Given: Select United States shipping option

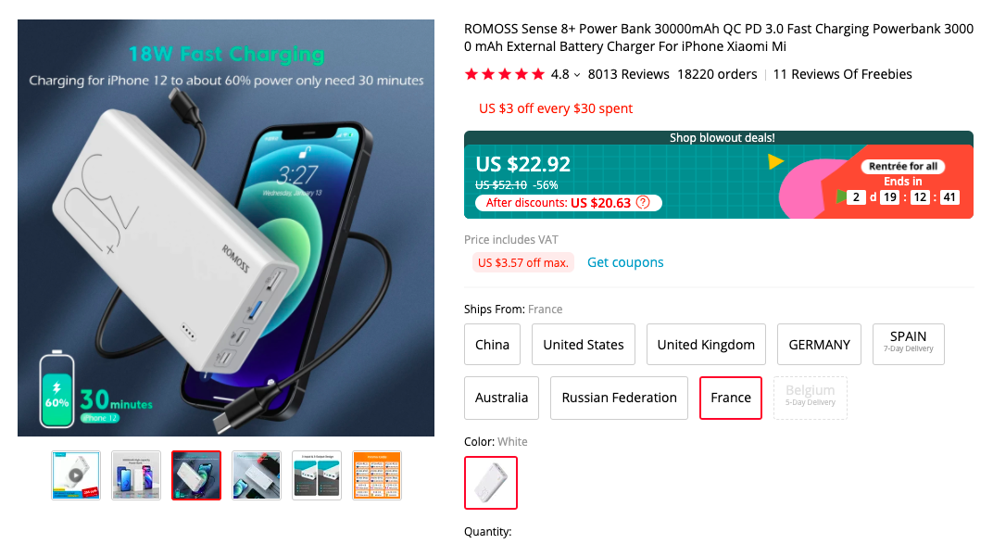Looking at the screenshot, I should tap(584, 344).
